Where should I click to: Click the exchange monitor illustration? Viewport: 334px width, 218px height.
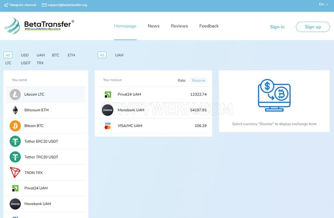tap(274, 95)
